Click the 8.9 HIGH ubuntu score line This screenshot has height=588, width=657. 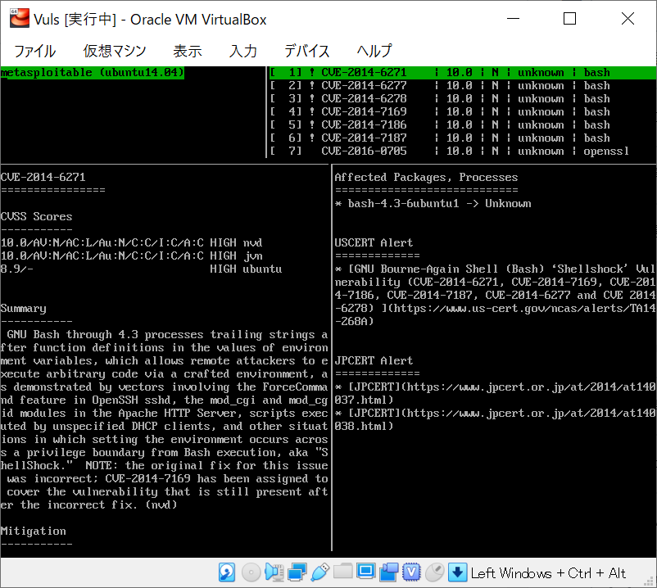(141, 269)
